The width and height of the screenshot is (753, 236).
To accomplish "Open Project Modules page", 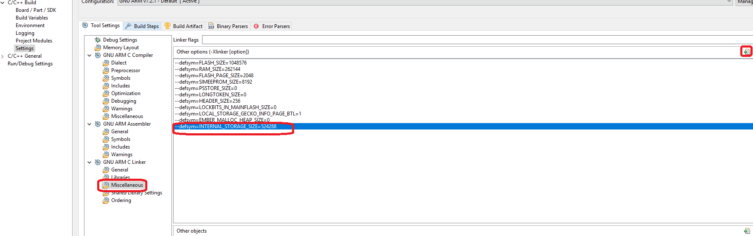I will (34, 41).
